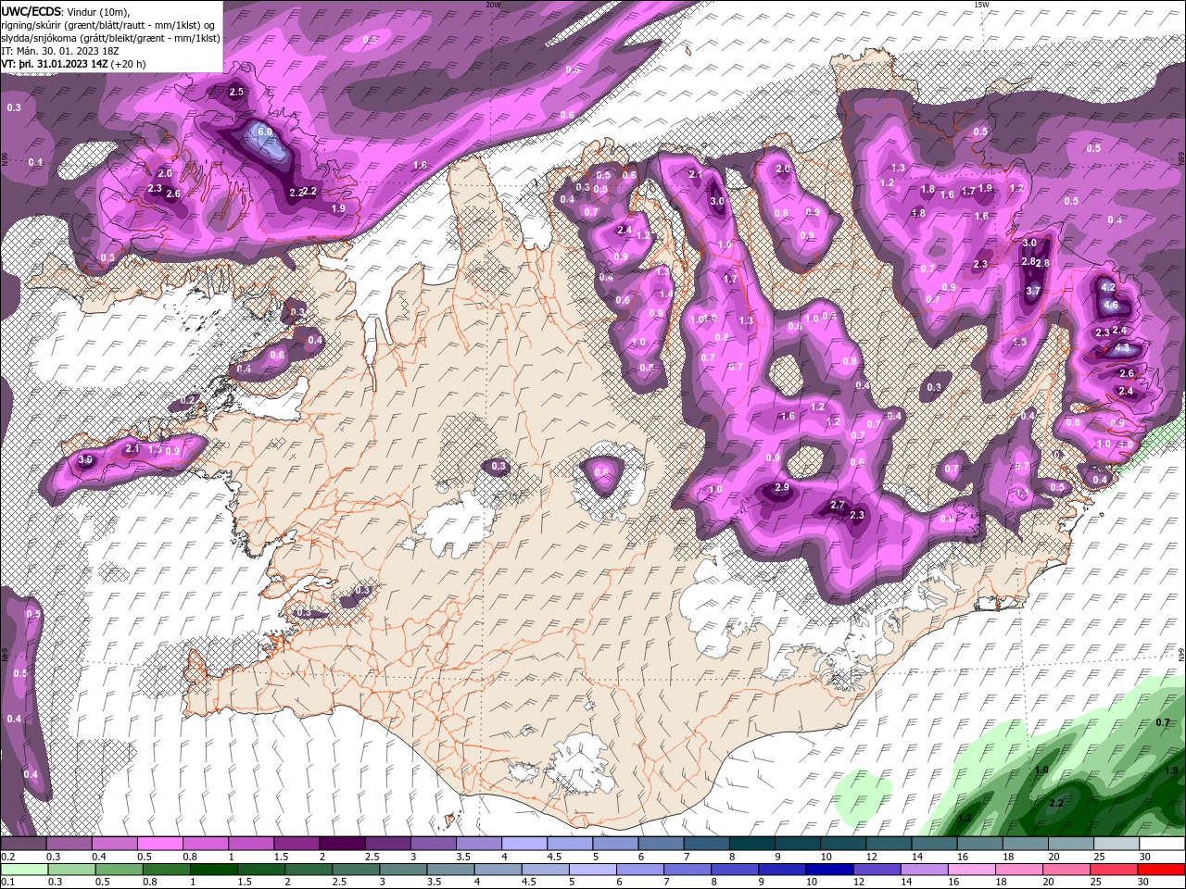Select the 2.7 value beside 2.3 in the highlands
1186x889 pixels.
tap(838, 505)
